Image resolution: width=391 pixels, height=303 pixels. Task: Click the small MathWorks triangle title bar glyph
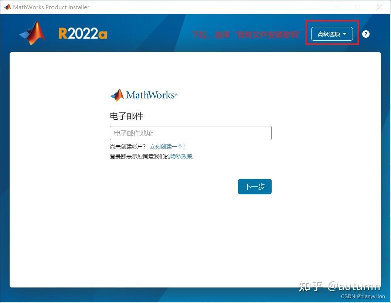[x=7, y=7]
